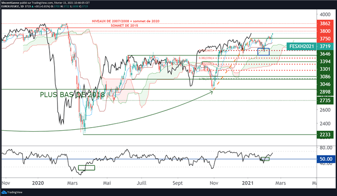The height and width of the screenshot is (196, 337).
Task: Click the 4000 price axis label
Action: pyautogui.click(x=325, y=14)
